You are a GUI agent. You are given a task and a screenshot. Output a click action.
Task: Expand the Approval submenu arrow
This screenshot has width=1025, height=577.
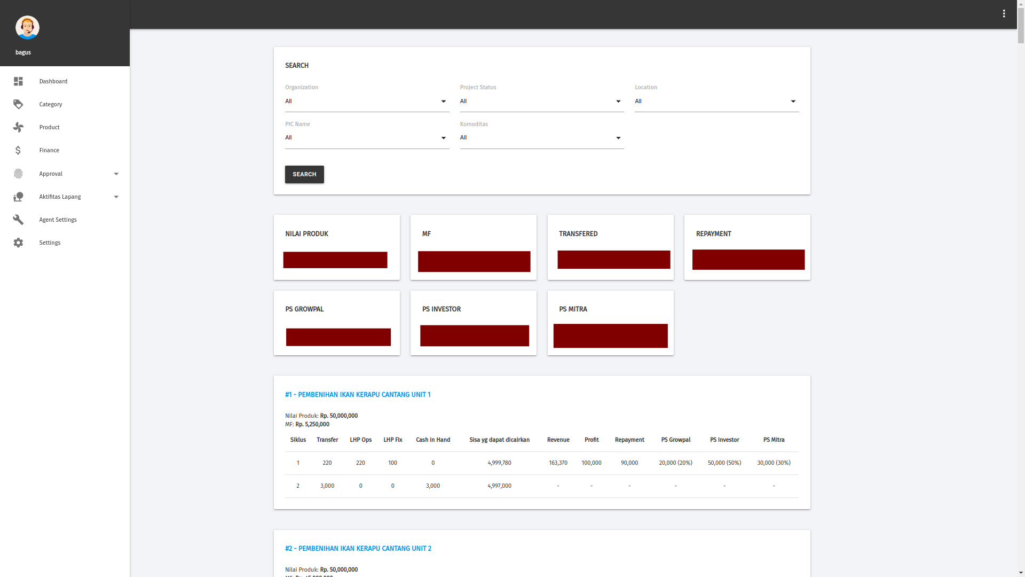point(116,174)
